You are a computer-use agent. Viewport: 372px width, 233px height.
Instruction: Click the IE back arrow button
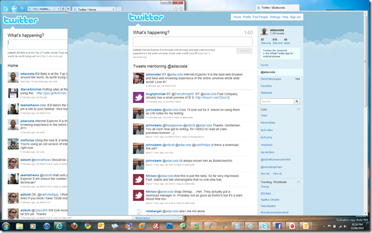(14, 9)
